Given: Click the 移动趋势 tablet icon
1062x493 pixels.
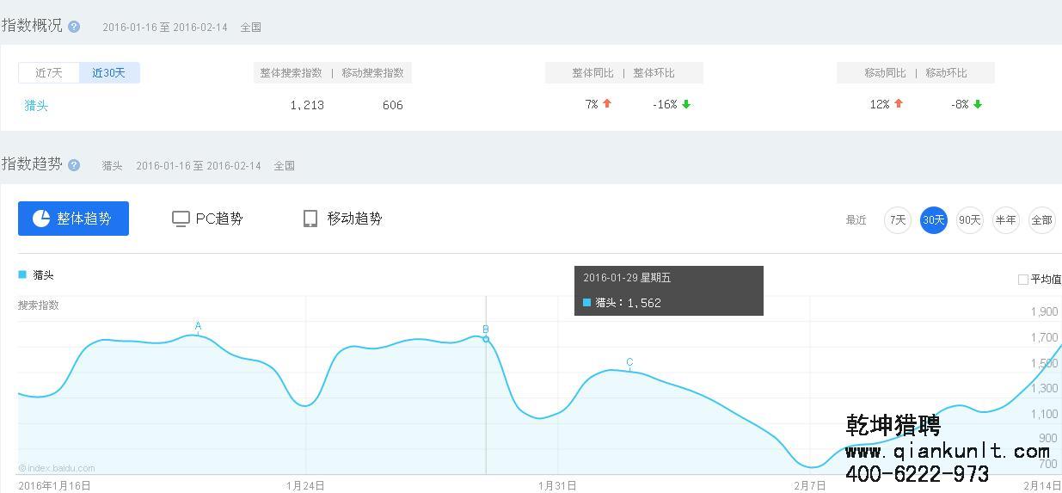Looking at the screenshot, I should coord(310,219).
